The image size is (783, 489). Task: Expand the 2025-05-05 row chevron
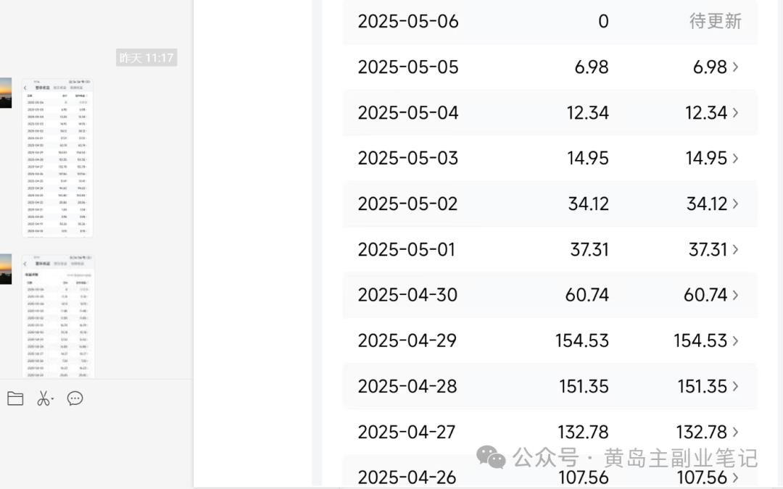tap(735, 67)
